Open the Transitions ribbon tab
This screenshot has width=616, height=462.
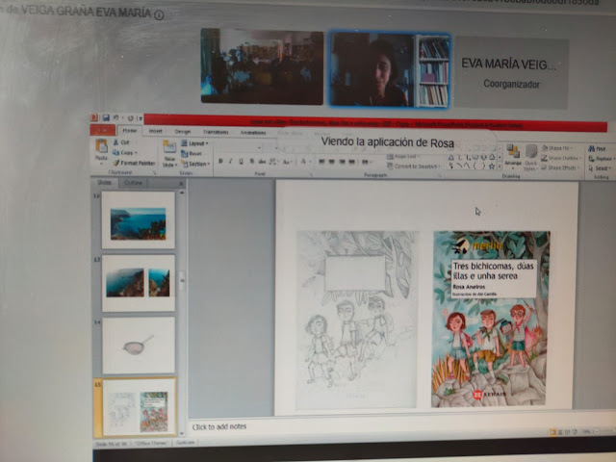216,132
